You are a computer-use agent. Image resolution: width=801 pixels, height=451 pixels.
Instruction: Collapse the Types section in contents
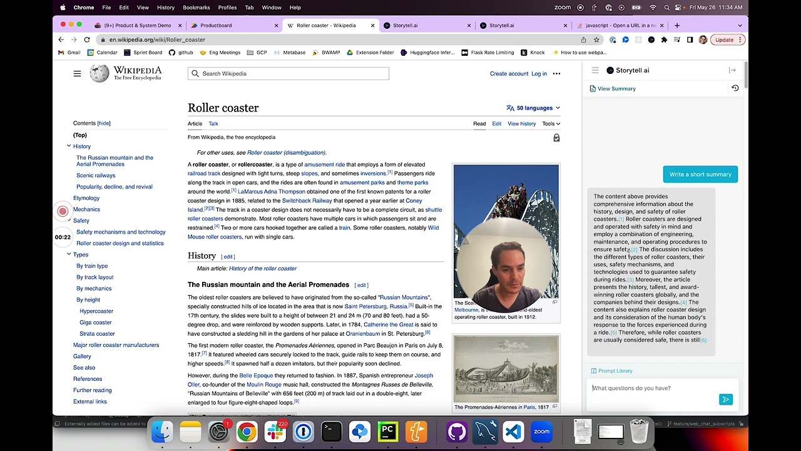click(69, 254)
